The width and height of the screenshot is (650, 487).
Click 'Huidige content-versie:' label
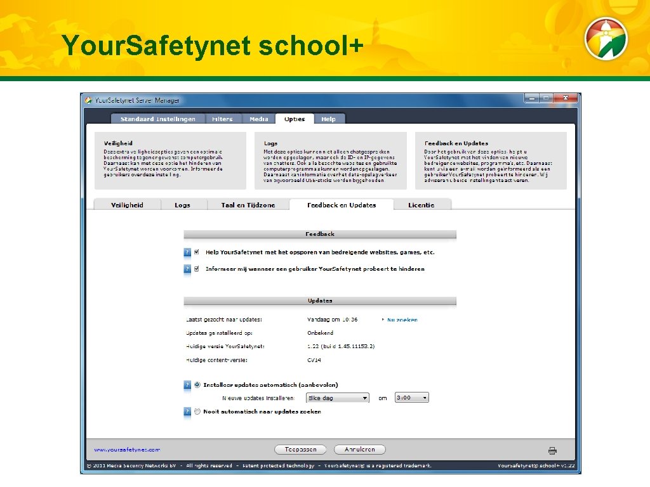point(216,360)
